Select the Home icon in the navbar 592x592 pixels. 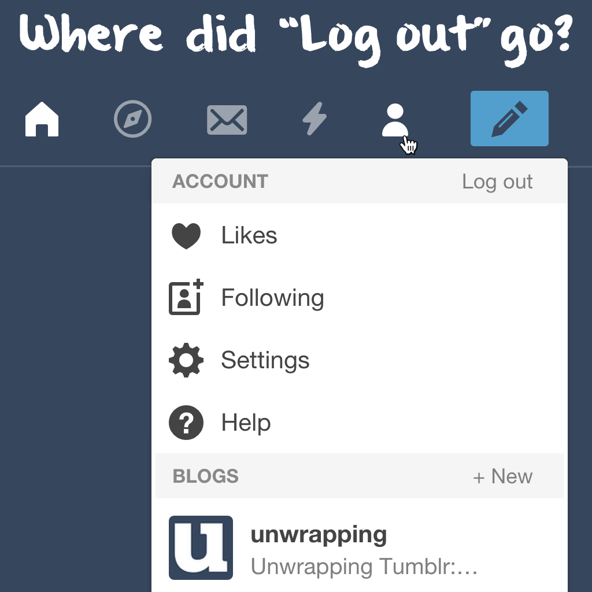(x=41, y=119)
